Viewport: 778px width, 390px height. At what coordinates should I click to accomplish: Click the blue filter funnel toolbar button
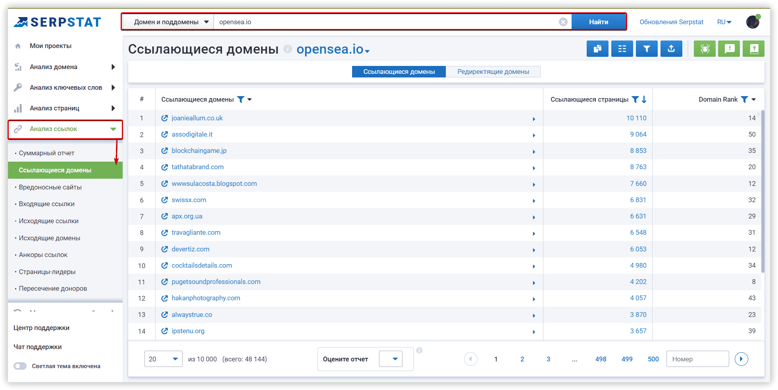pyautogui.click(x=647, y=49)
